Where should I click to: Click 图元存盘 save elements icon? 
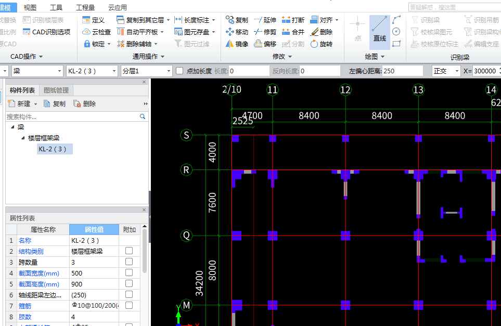(178, 32)
